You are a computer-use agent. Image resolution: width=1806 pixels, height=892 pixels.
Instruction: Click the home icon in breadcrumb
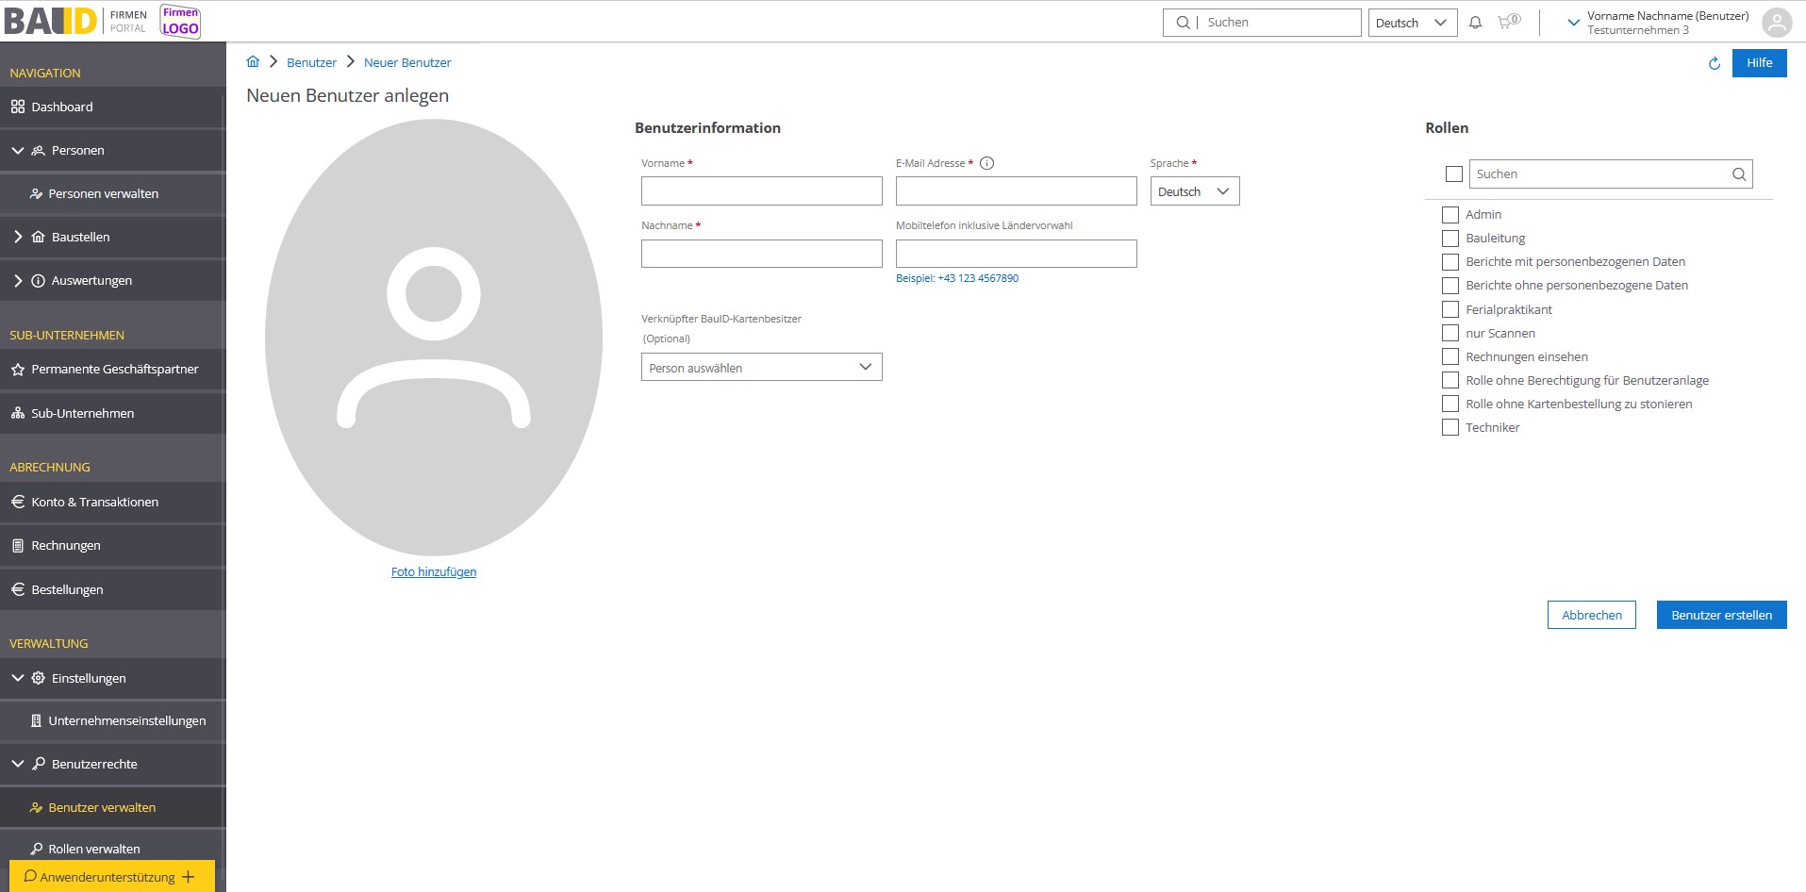tap(253, 62)
